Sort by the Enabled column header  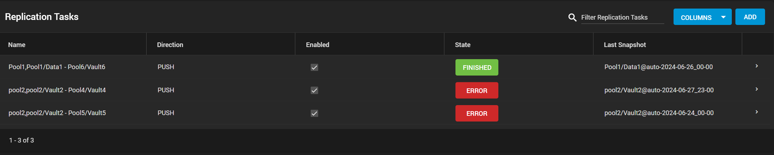click(317, 45)
